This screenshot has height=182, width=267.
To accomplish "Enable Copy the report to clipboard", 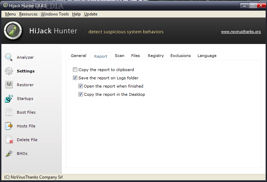I will [75, 70].
